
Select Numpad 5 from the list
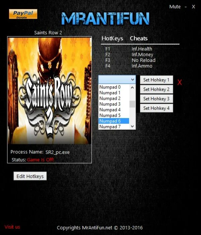(114, 115)
